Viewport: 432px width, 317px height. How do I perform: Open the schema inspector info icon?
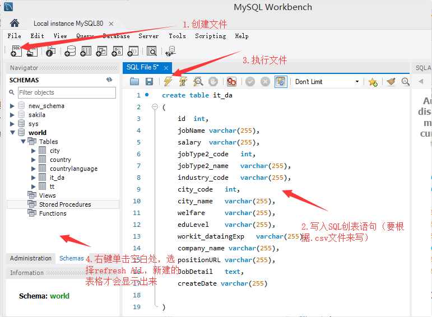pos(50,51)
